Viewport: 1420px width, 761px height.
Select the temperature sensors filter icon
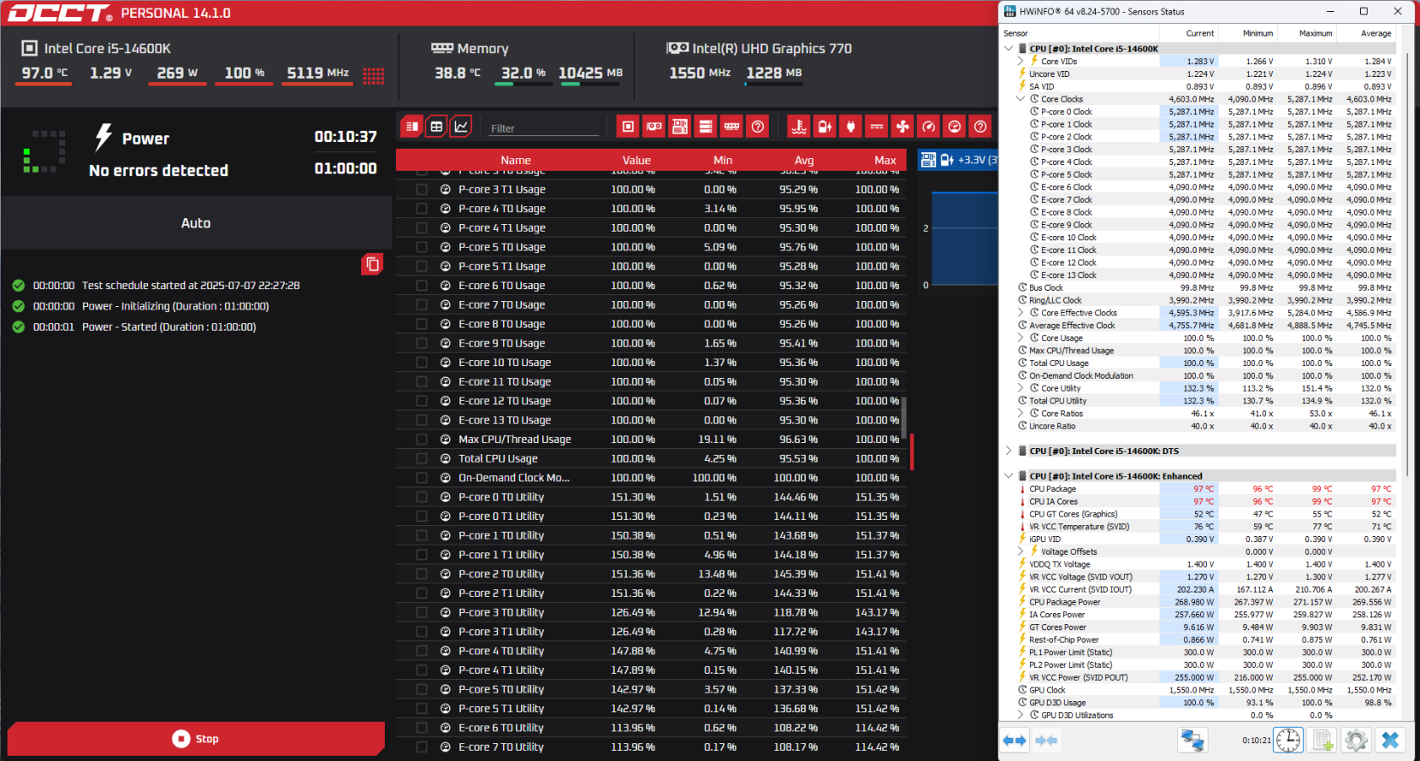point(798,127)
